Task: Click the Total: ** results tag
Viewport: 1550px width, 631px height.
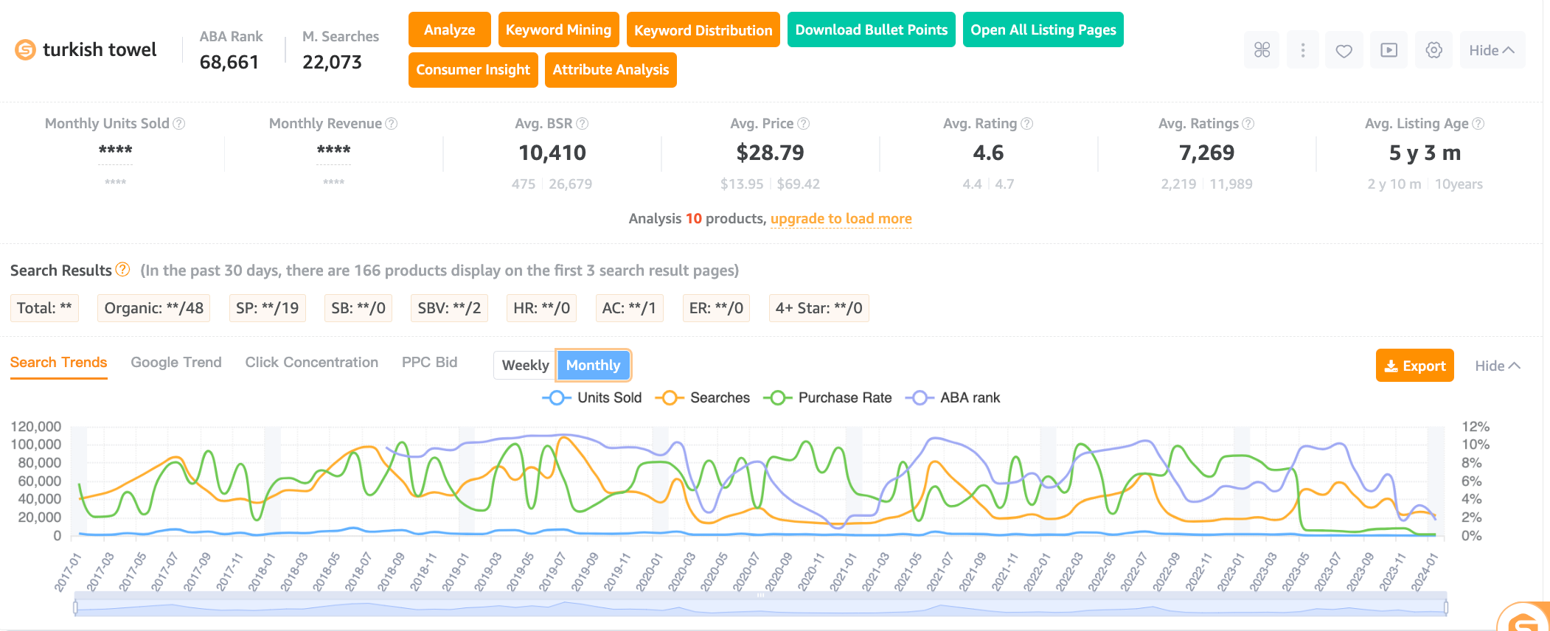Action: [44, 307]
